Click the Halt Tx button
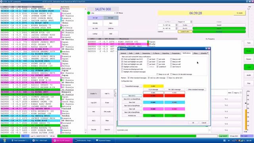The image size is (254, 143). 107,94
